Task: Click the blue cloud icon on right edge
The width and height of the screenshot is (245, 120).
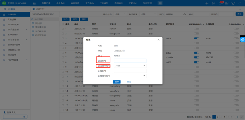Action: (x=242, y=39)
